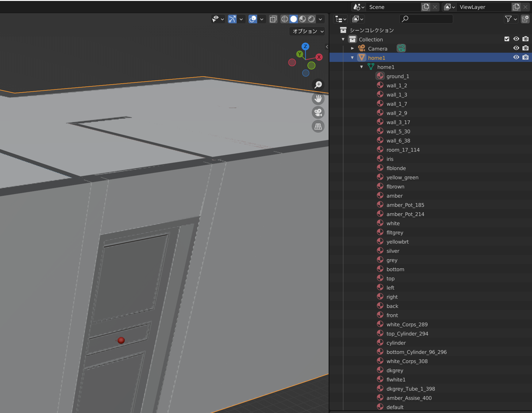Open the viewport shading dropdown arrow

(x=320, y=19)
